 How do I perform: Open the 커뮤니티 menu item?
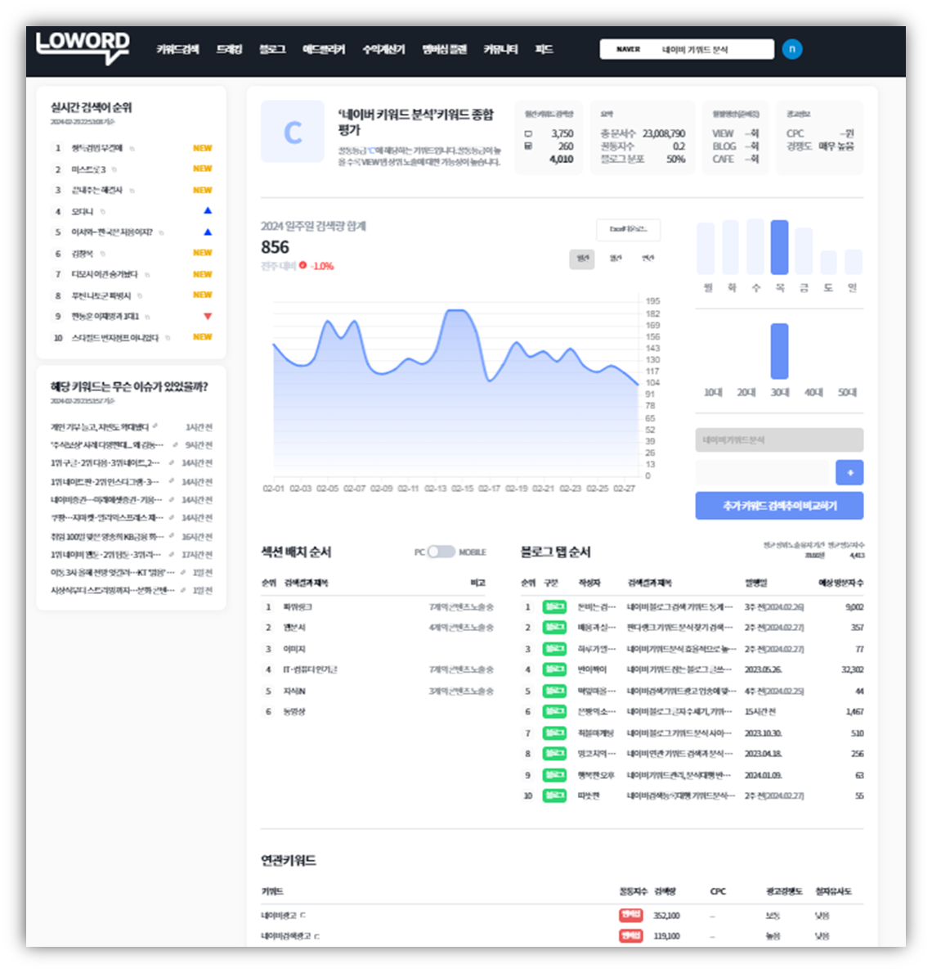[500, 49]
